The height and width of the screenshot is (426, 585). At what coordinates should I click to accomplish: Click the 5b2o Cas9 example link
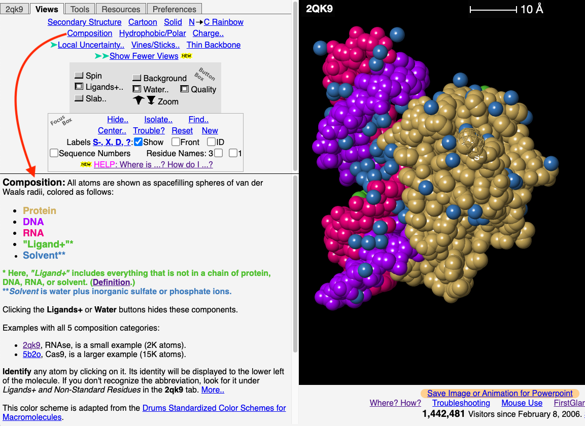point(31,354)
